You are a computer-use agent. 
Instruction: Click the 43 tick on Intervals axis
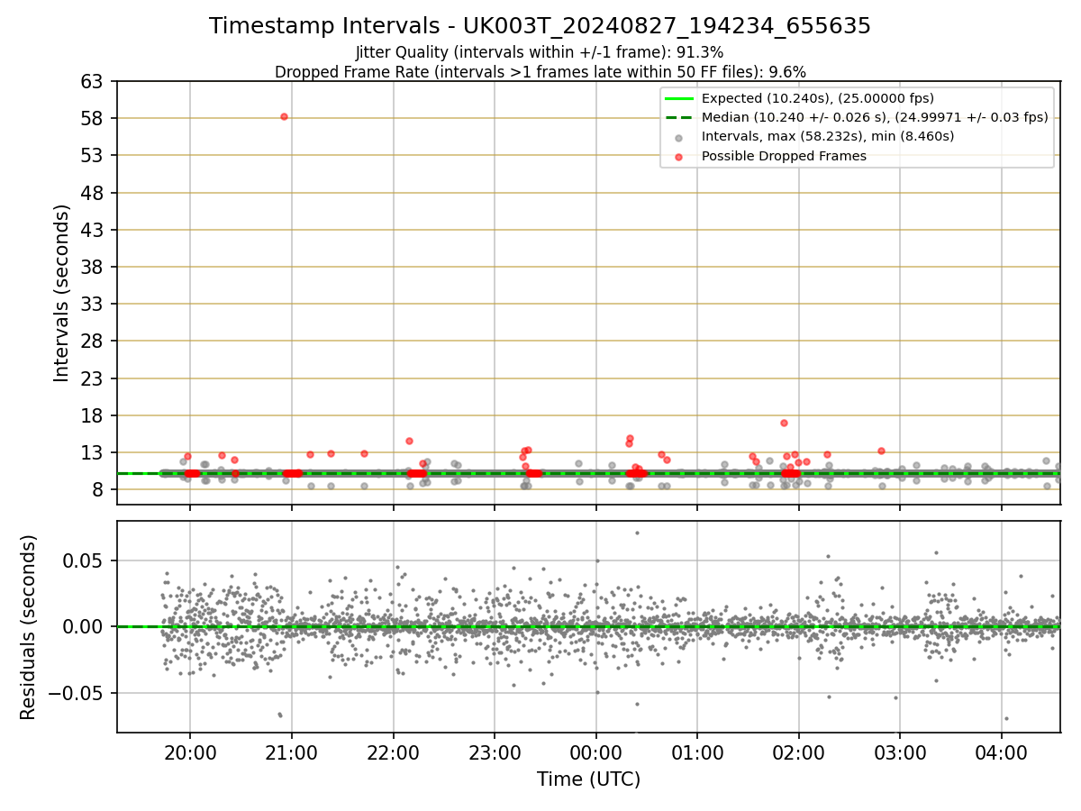click(x=94, y=230)
